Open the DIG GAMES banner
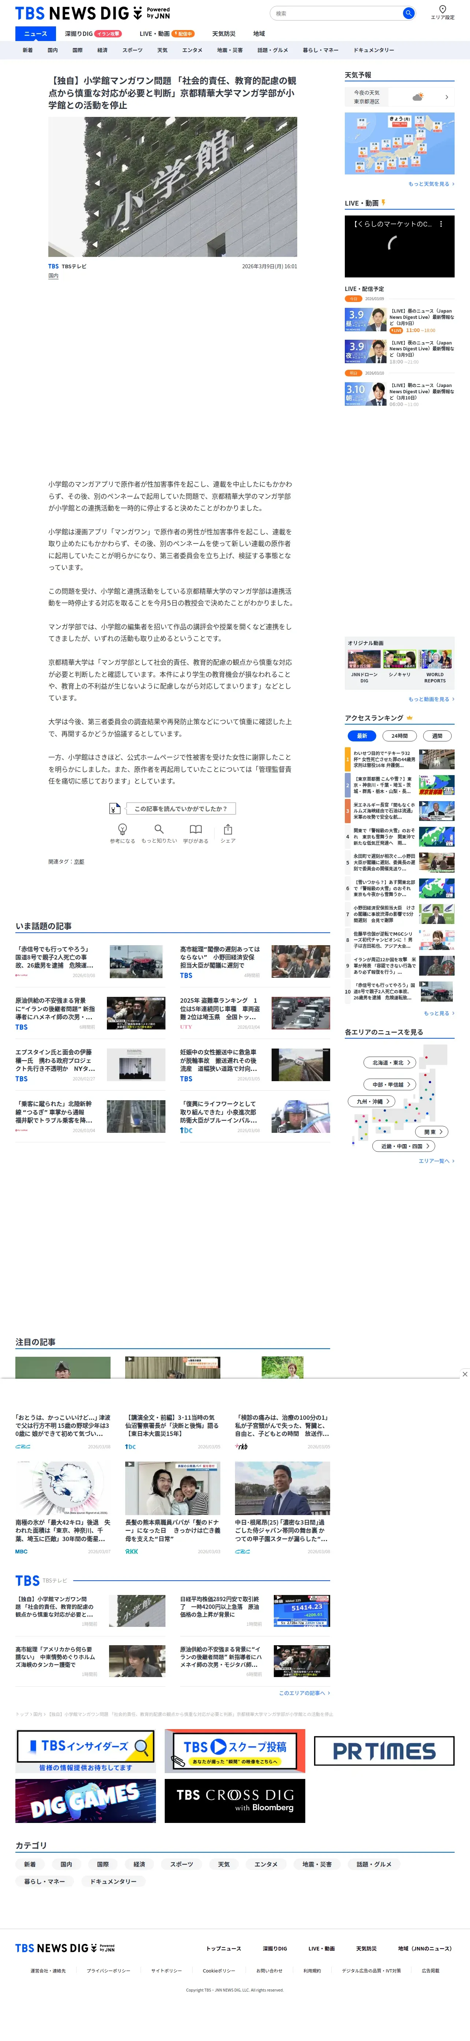Viewport: 470px width, 2041px height. click(x=85, y=1800)
